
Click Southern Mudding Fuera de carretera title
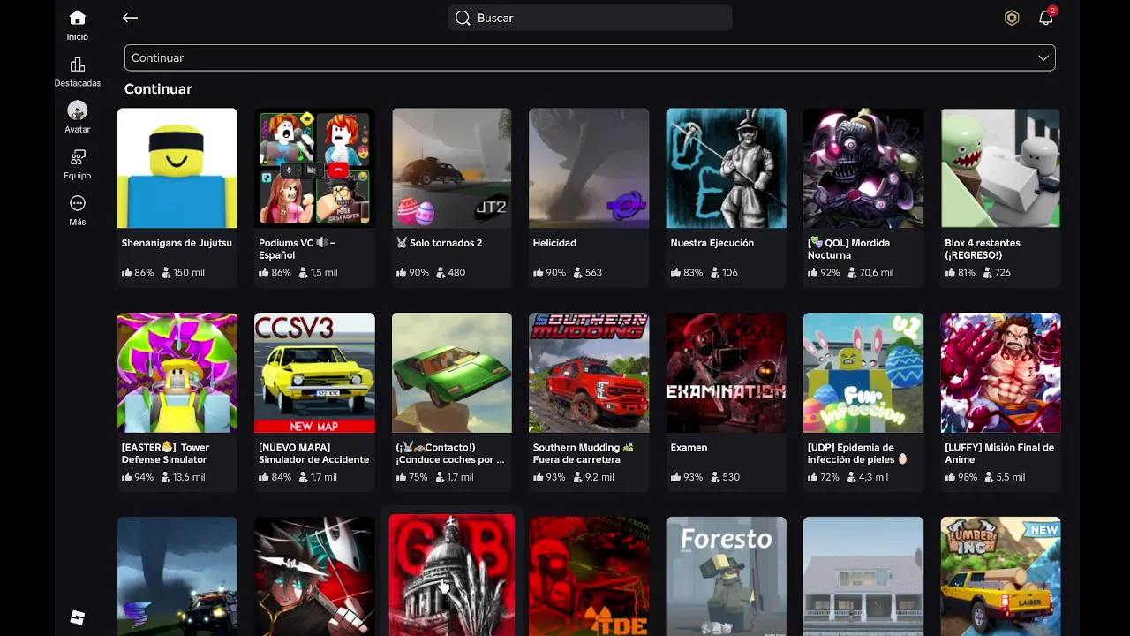[x=584, y=453]
